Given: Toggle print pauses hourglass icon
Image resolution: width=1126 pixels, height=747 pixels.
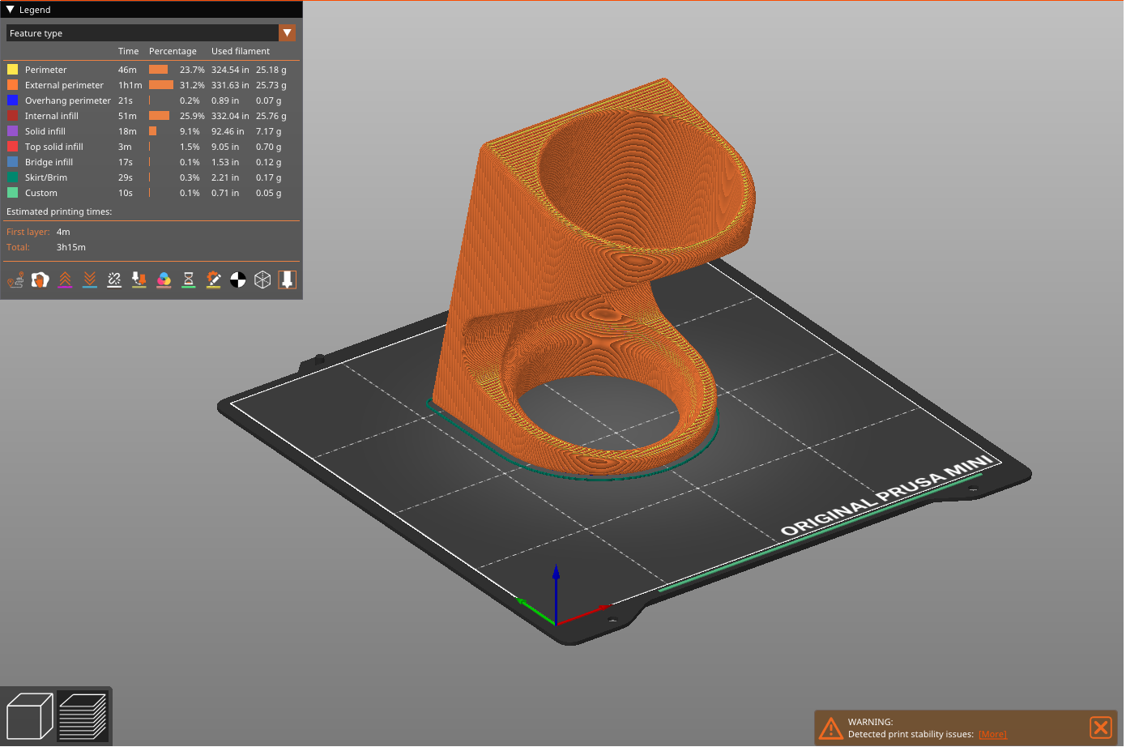Looking at the screenshot, I should pyautogui.click(x=189, y=280).
